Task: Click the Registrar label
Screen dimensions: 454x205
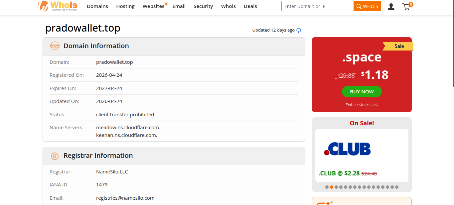Action: tap(61, 172)
